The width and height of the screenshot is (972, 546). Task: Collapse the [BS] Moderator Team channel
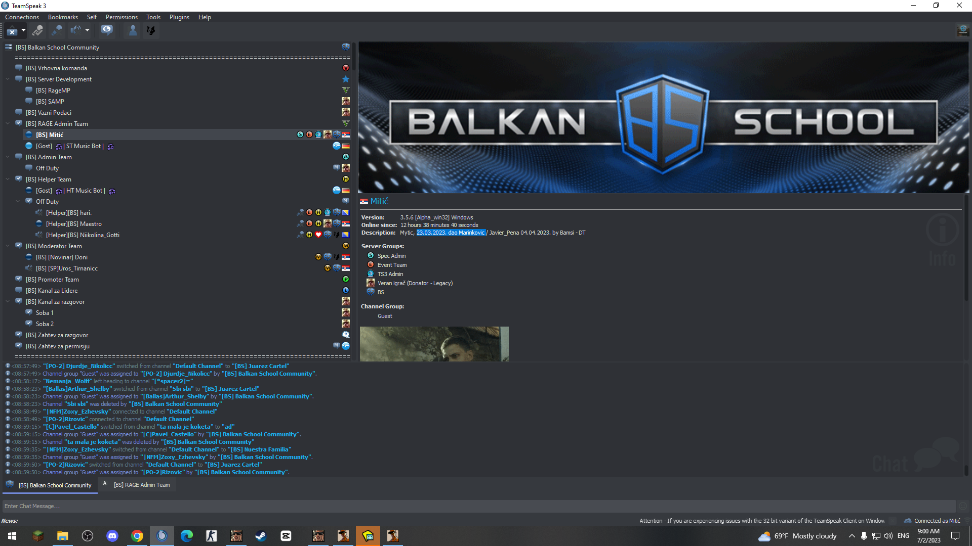coord(8,246)
